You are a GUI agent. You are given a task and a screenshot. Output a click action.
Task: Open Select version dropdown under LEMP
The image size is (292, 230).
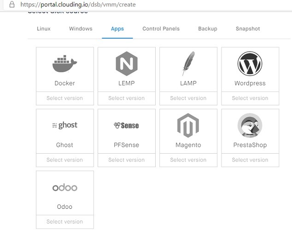[127, 98]
